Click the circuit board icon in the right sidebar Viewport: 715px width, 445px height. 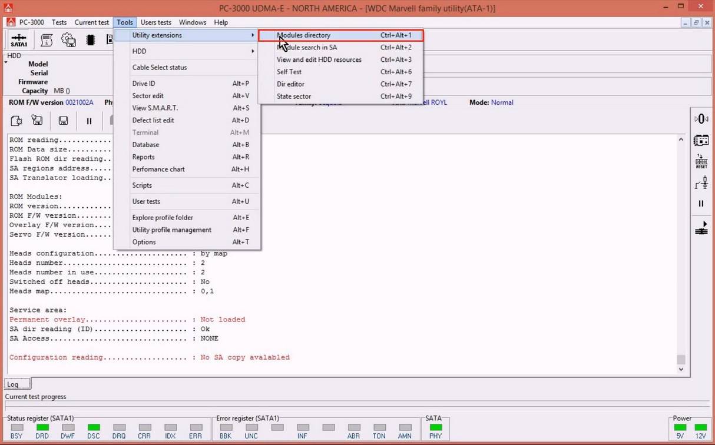pos(701,141)
